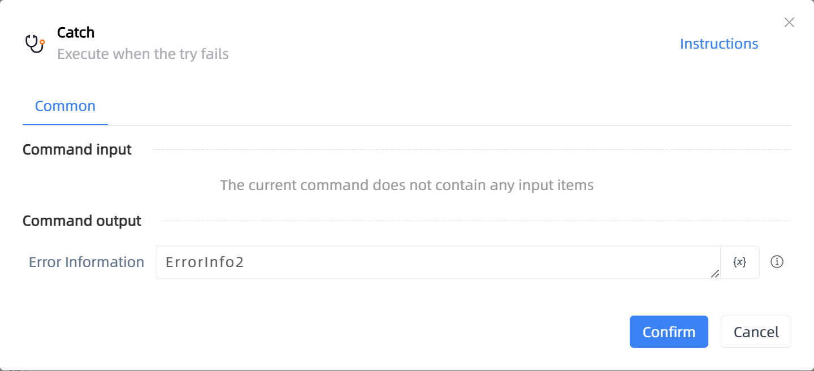Click the Catch stethoscope icon

[x=35, y=44]
